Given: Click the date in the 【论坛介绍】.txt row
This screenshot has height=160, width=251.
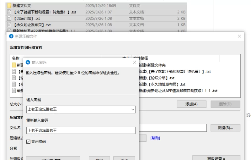Looking at the screenshot, I should [99, 19].
